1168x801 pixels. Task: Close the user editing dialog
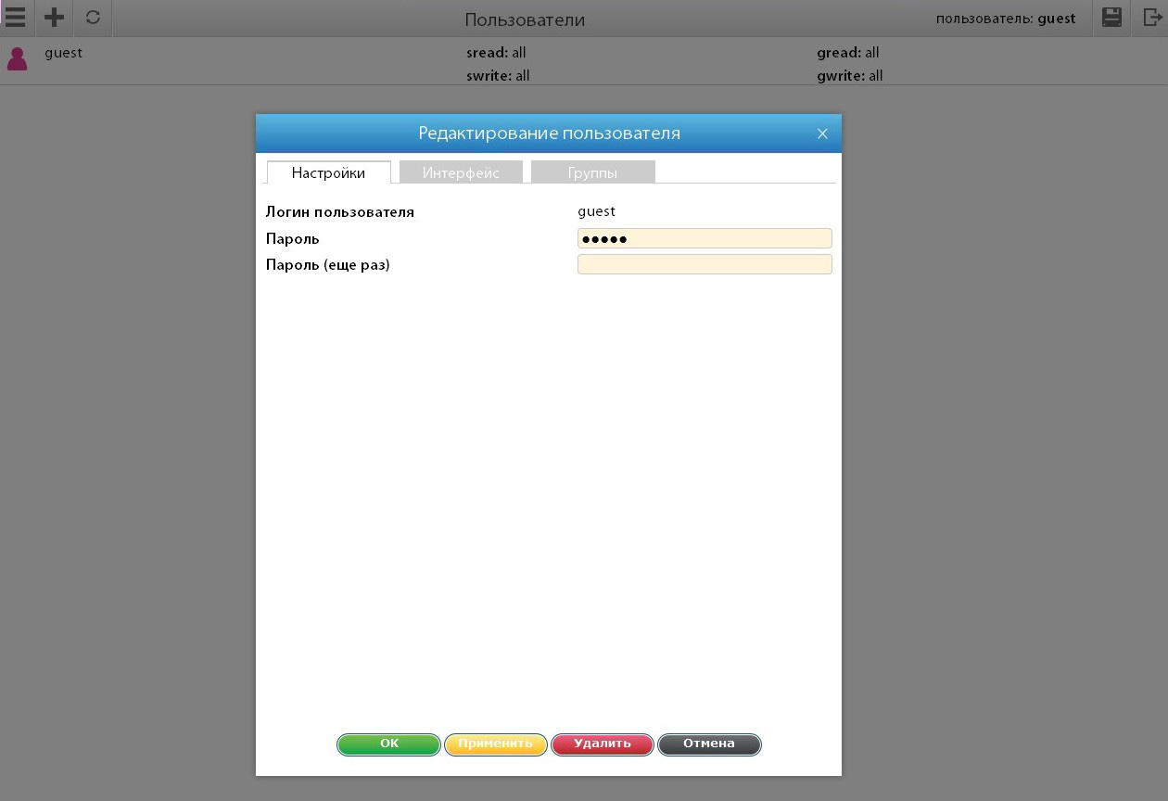[822, 133]
